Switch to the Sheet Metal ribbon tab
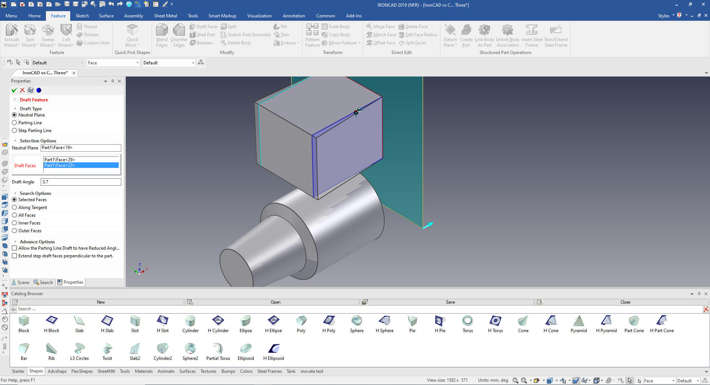710x385 pixels. [165, 16]
